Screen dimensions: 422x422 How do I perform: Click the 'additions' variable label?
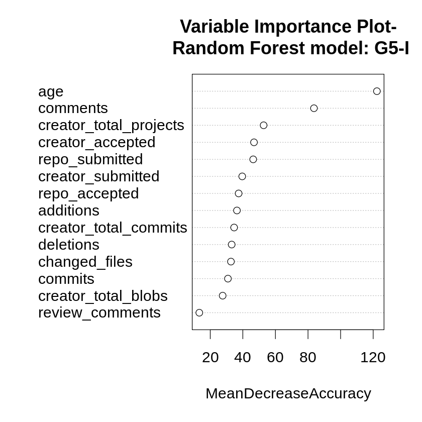(x=69, y=210)
